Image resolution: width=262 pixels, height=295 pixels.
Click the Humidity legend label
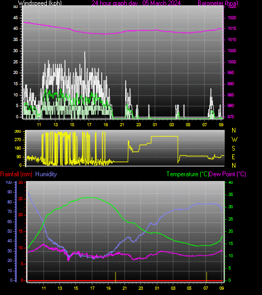point(46,174)
